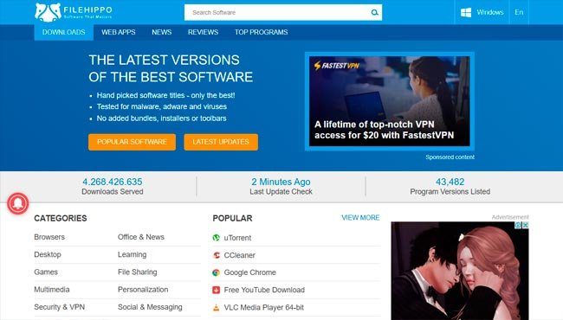This screenshot has width=563, height=320.
Task: Open the Security & VPN category
Action: click(60, 307)
